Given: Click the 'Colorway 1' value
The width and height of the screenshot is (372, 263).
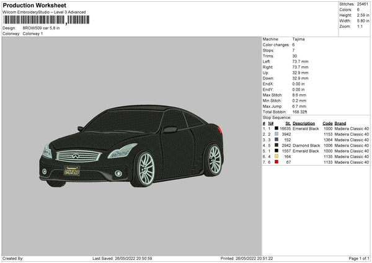Looking at the screenshot, I should [x=33, y=33].
